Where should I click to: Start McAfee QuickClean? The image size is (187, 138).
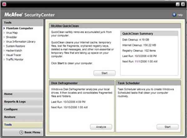coord(104,73)
